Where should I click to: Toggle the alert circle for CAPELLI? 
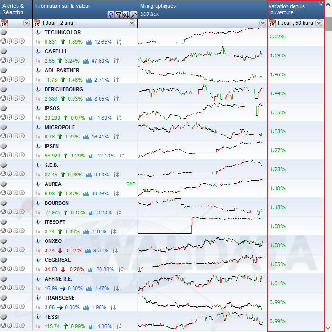(4, 51)
